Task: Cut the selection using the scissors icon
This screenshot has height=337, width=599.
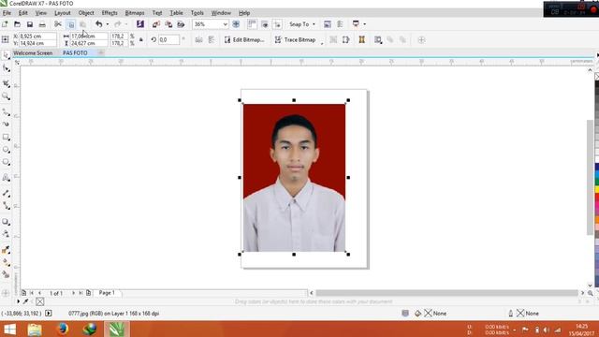Action: [58, 24]
